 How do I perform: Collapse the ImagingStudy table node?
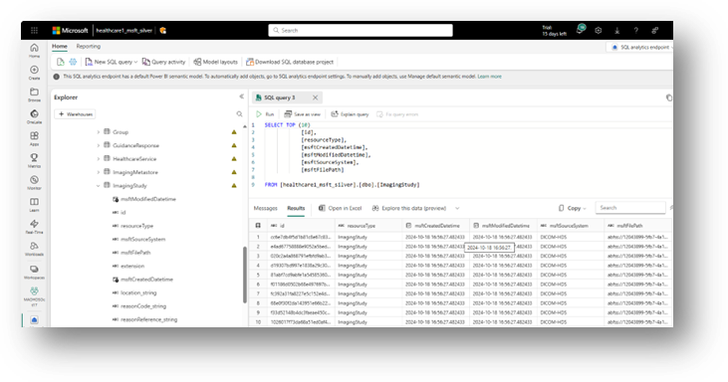(x=98, y=185)
